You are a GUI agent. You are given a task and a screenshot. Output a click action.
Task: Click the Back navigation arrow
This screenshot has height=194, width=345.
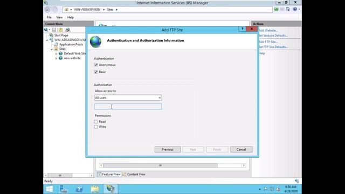47,10
